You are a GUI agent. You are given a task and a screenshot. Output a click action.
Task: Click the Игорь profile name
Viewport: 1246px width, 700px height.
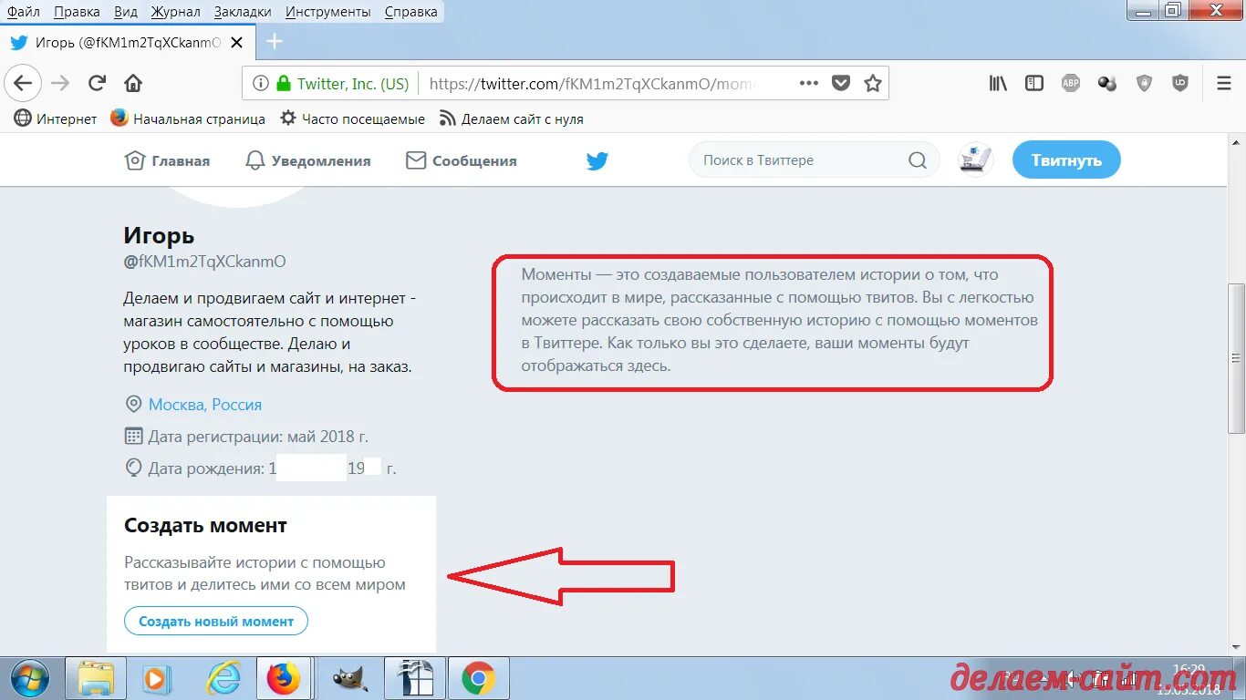click(x=159, y=235)
